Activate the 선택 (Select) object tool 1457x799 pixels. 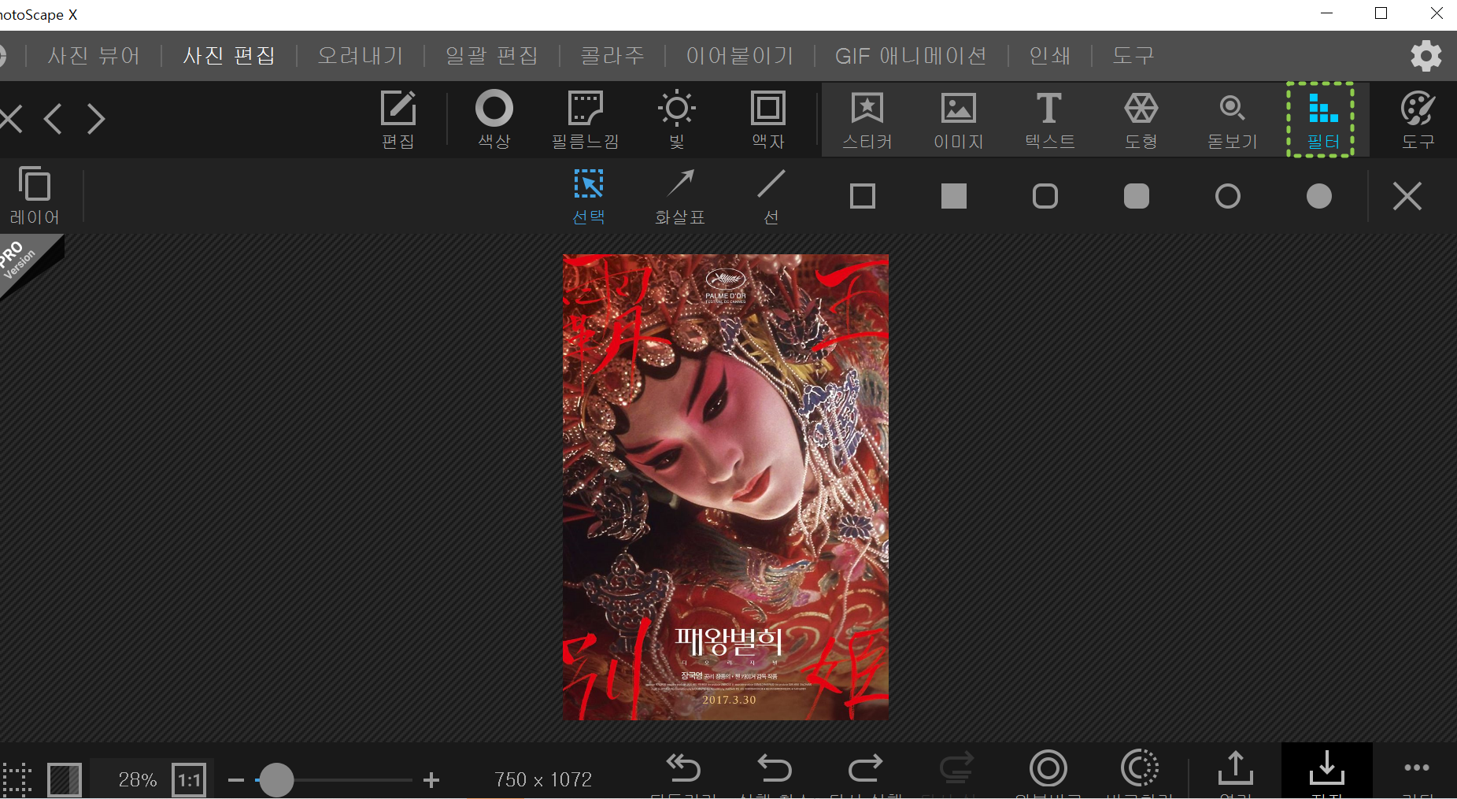coord(589,196)
